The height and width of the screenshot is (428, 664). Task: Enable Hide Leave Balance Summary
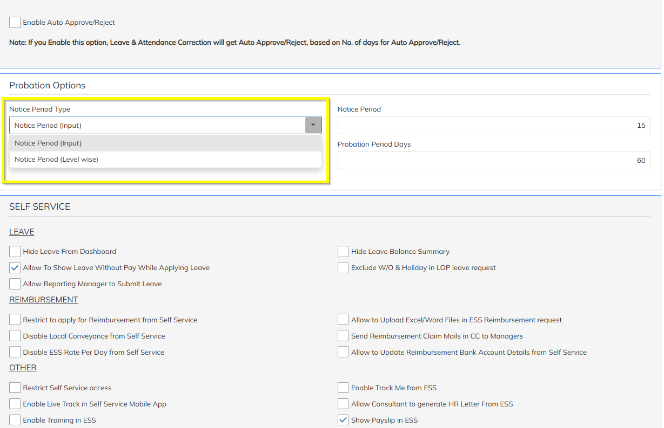point(343,252)
